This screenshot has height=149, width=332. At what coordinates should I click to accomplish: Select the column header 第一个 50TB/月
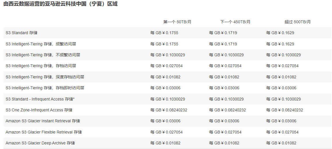[x=177, y=22]
